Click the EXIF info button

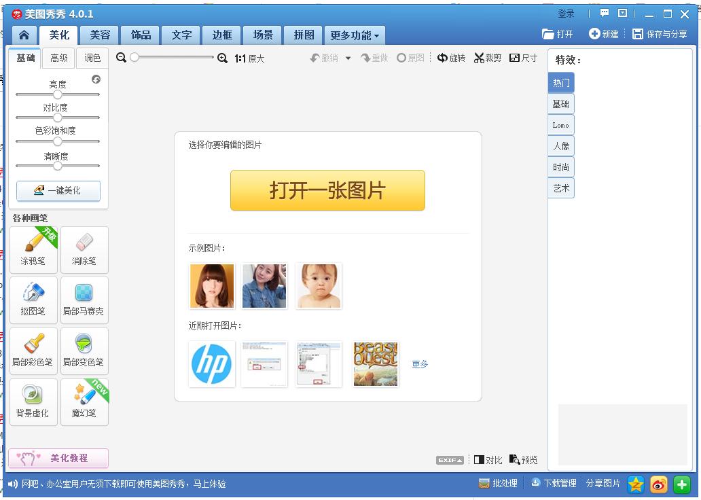point(450,460)
